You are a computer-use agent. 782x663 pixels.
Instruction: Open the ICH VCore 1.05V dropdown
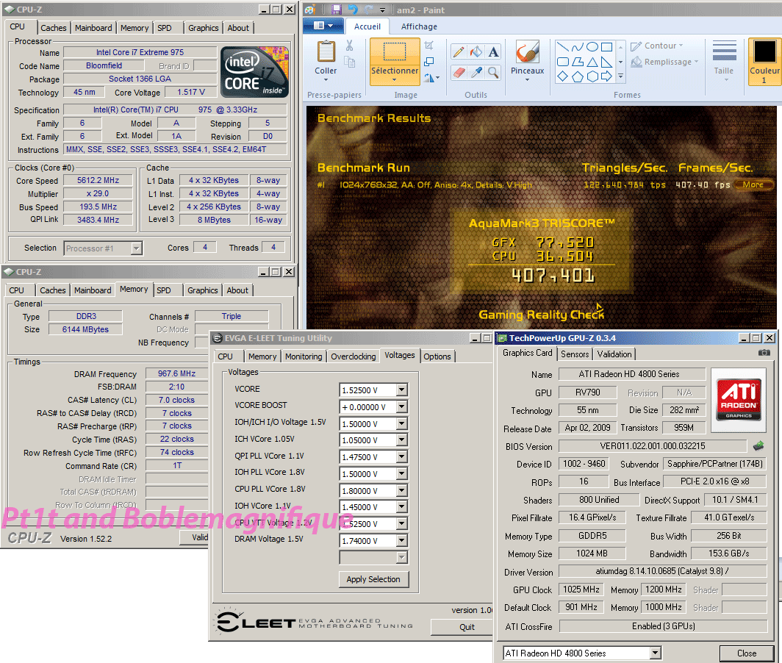pos(402,440)
